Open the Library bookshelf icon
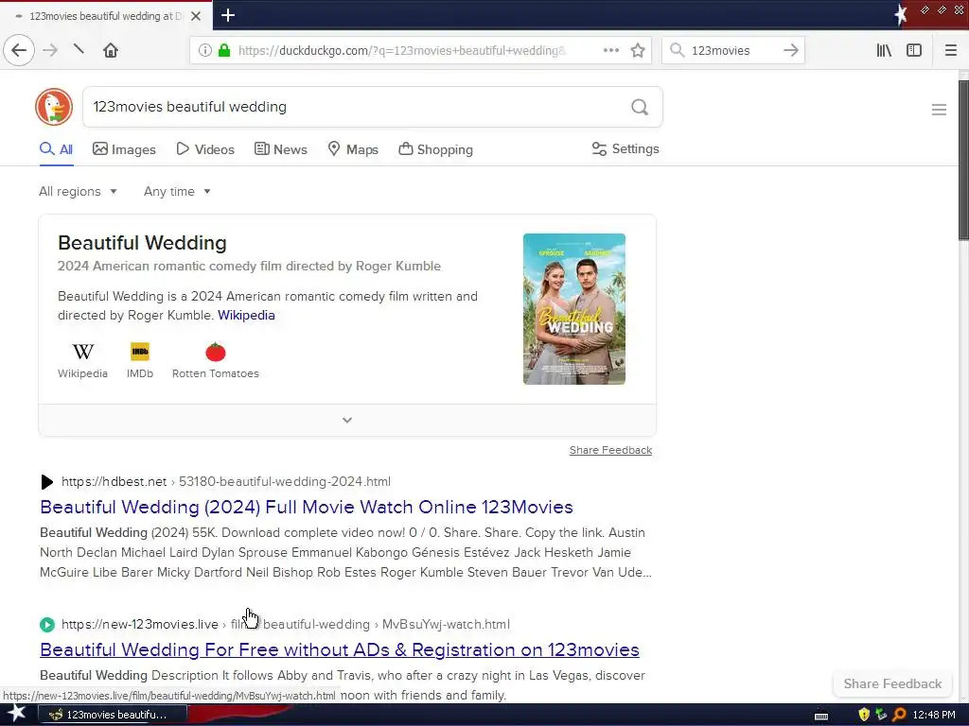Screen dimensions: 969x726 click(x=884, y=50)
